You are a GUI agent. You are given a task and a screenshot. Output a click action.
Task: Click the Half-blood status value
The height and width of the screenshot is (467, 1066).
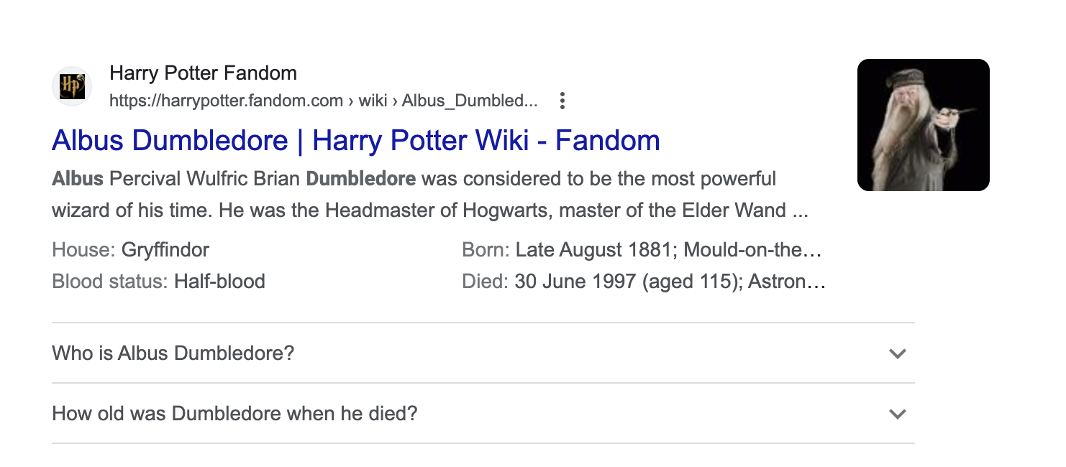[219, 281]
